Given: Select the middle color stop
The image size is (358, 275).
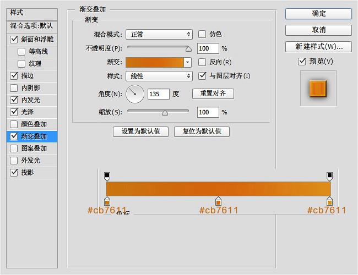Looking at the screenshot, I should (x=218, y=201).
